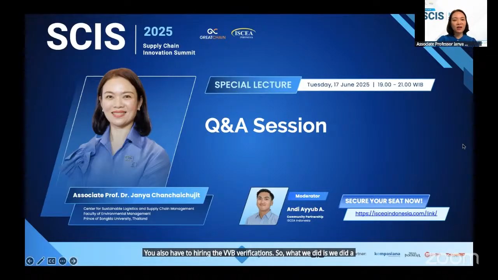Click the Kompasiana partner logo
The image size is (498, 280).
(x=387, y=254)
